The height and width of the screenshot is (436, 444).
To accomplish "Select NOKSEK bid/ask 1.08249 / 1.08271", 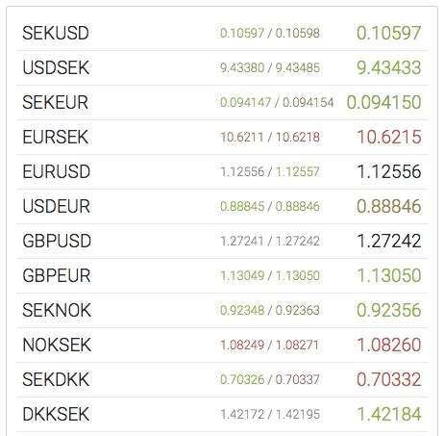I will pyautogui.click(x=269, y=345).
